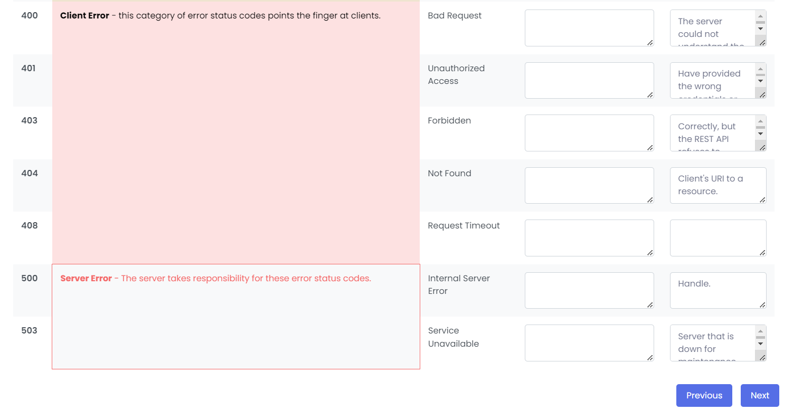Click scroll up arrow in Unauthorized Access description

760,69
